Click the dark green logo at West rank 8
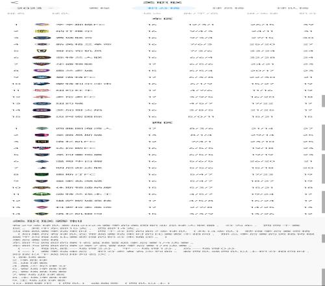Screen dimensions: 325x286 pyautogui.click(x=42, y=174)
